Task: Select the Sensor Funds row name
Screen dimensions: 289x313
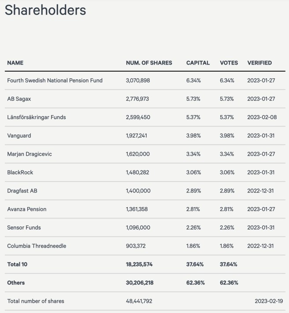Action: [x=25, y=228]
